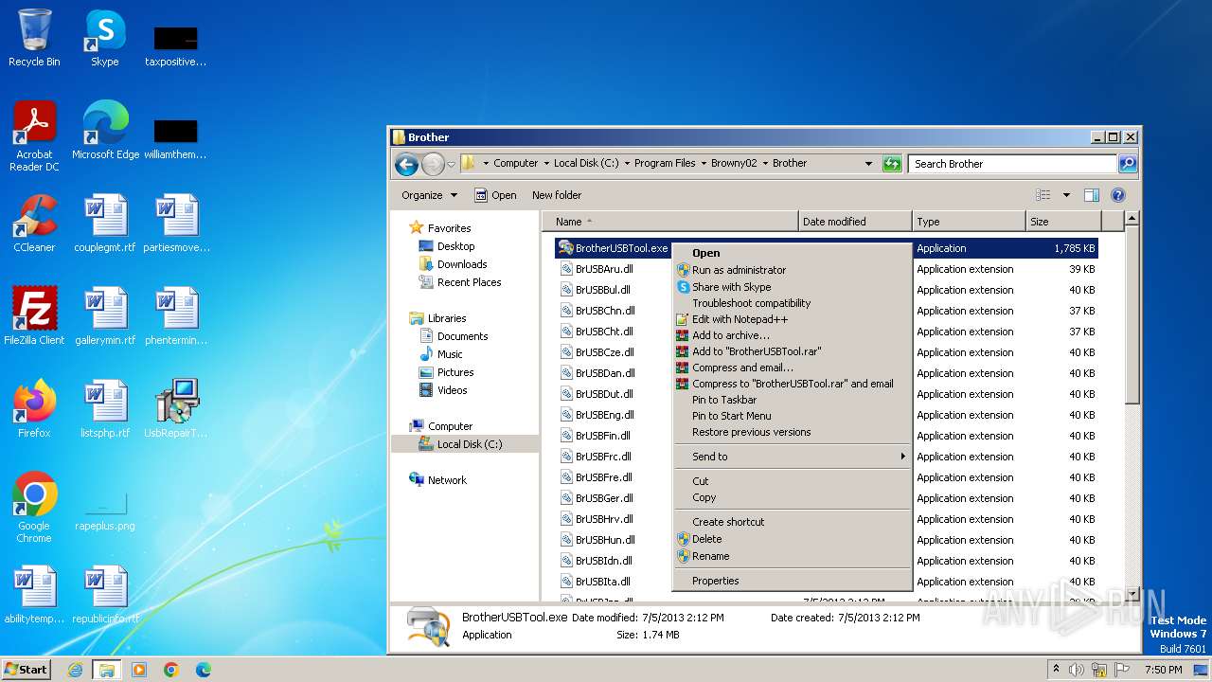Click New folder toolbar button
Image resolution: width=1212 pixels, height=682 pixels.
(x=557, y=195)
